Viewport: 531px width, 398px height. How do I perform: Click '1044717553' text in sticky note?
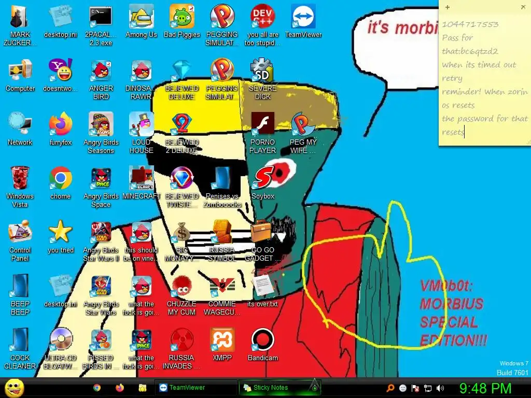pos(470,24)
